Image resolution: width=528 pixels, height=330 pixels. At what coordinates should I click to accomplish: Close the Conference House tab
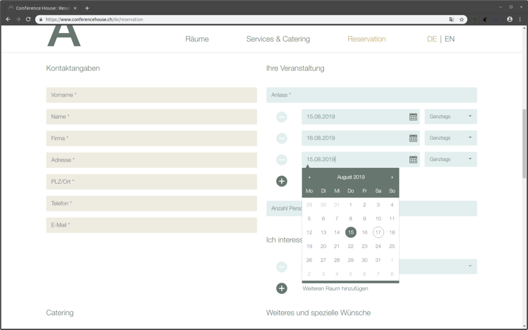75,8
